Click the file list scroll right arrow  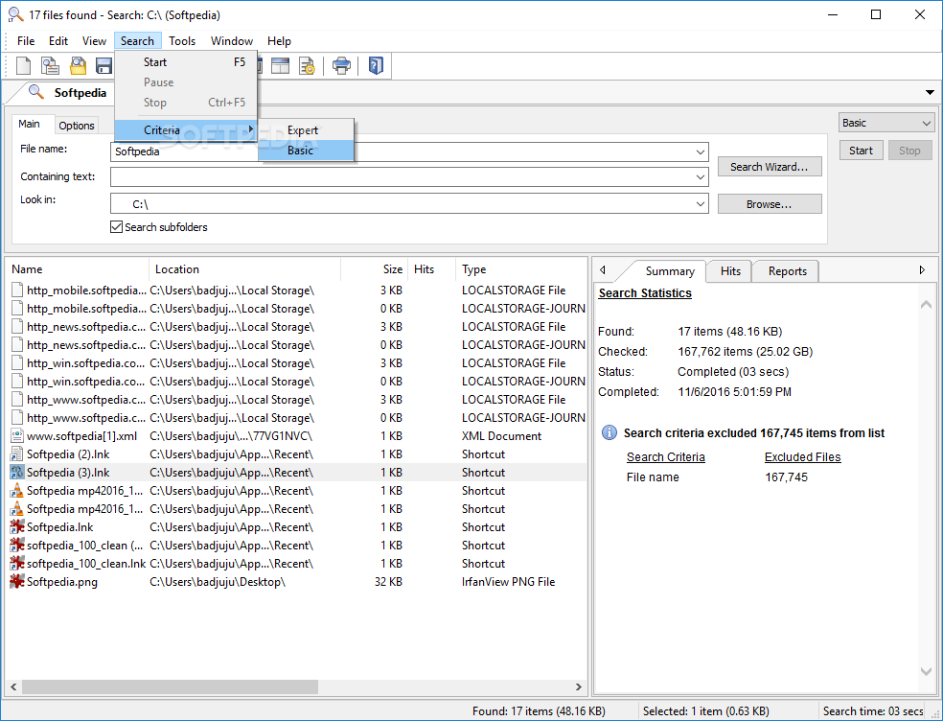(x=579, y=686)
